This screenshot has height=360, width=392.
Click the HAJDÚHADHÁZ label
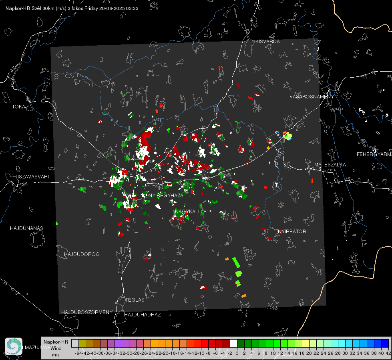[143, 314]
